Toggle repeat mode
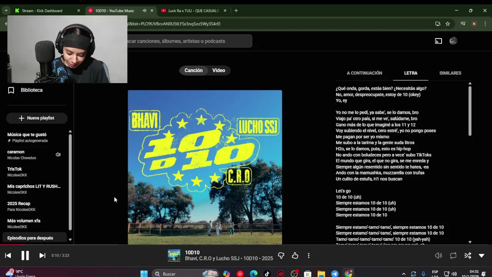This screenshot has width=492, height=277. tap(453, 255)
